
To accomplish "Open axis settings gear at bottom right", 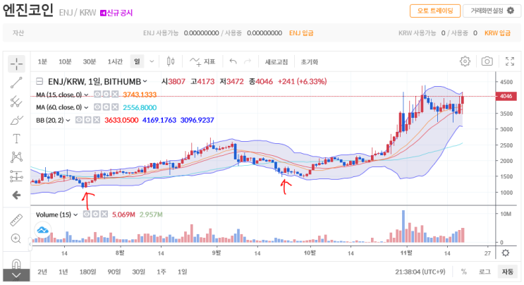I will click(x=506, y=253).
